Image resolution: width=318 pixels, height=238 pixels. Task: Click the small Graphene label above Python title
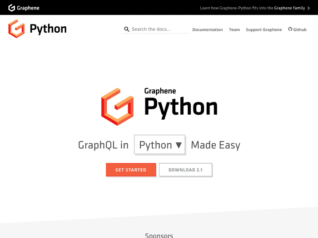160,91
